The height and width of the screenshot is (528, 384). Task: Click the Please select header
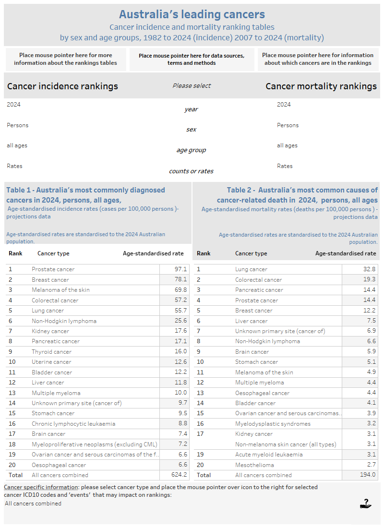191,85
